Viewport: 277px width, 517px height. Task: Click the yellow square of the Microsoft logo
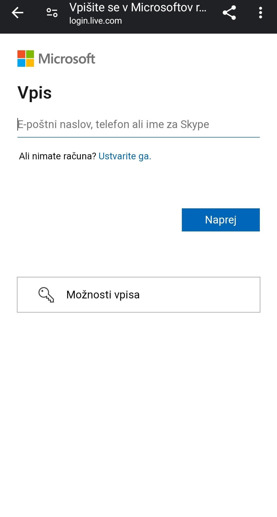pos(30,63)
